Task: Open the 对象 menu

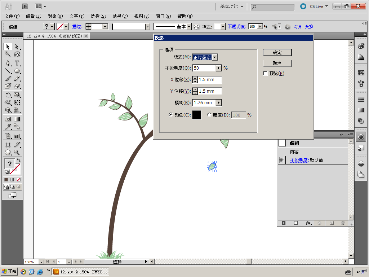Action: click(55, 16)
